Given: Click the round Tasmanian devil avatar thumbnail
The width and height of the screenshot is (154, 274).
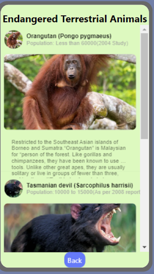Looking at the screenshot, I should click(14, 188).
